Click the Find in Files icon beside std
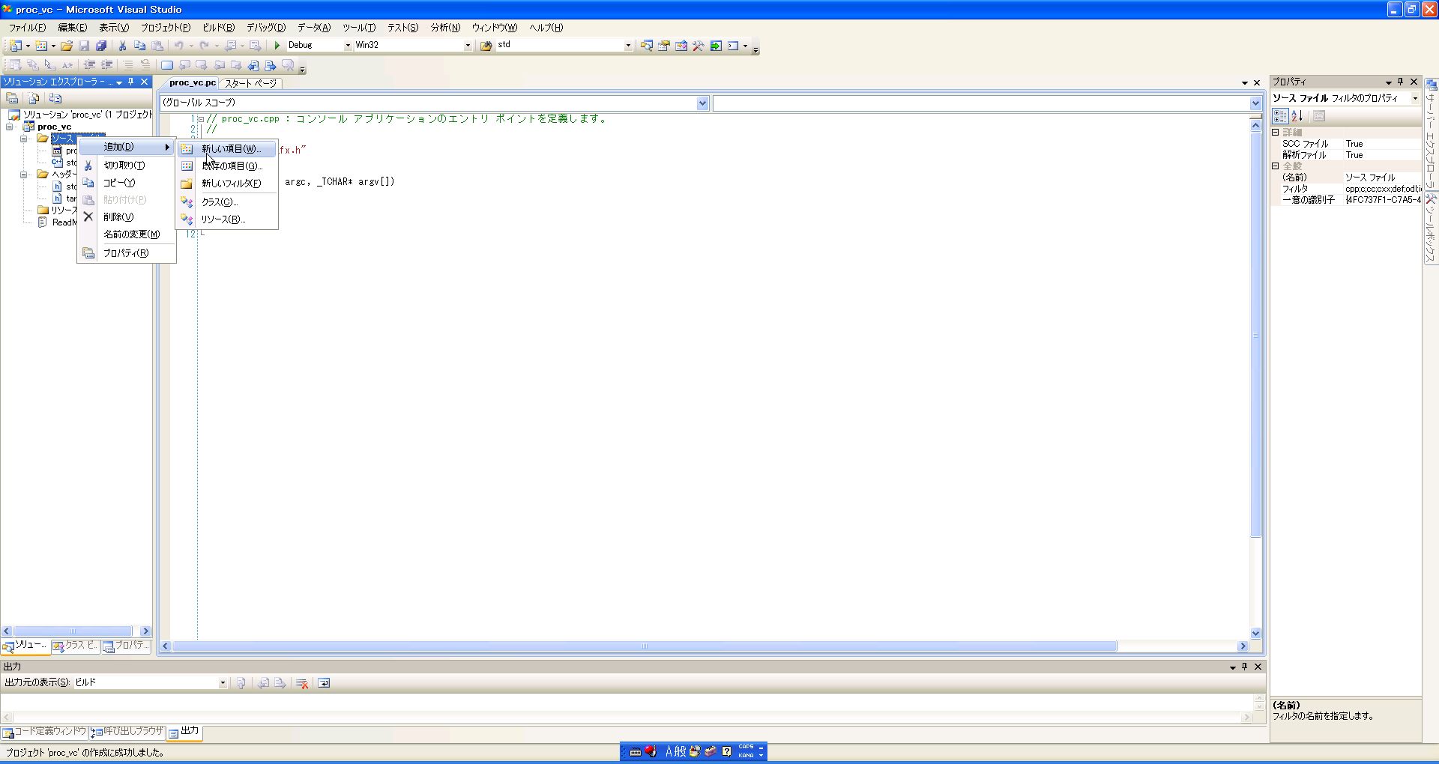Image resolution: width=1439 pixels, height=764 pixels. coord(486,46)
